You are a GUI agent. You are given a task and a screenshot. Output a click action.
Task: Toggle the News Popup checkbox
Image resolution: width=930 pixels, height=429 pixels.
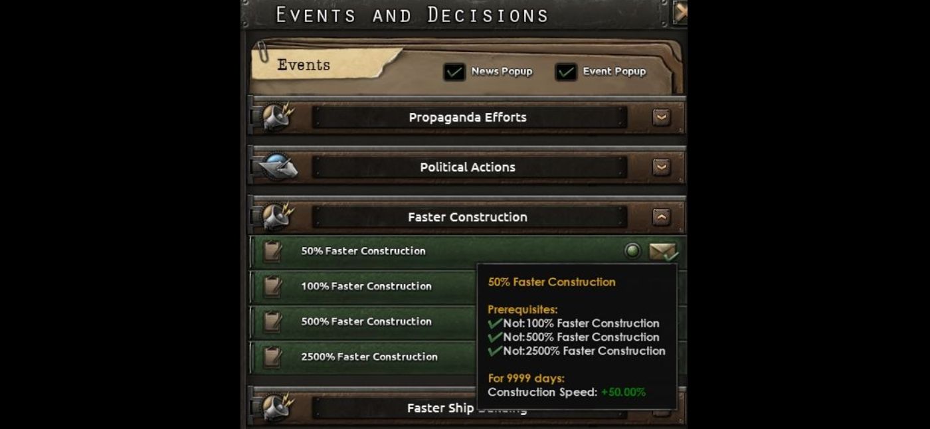pos(454,71)
